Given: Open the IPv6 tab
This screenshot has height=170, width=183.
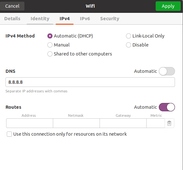Looking at the screenshot, I should [x=85, y=19].
